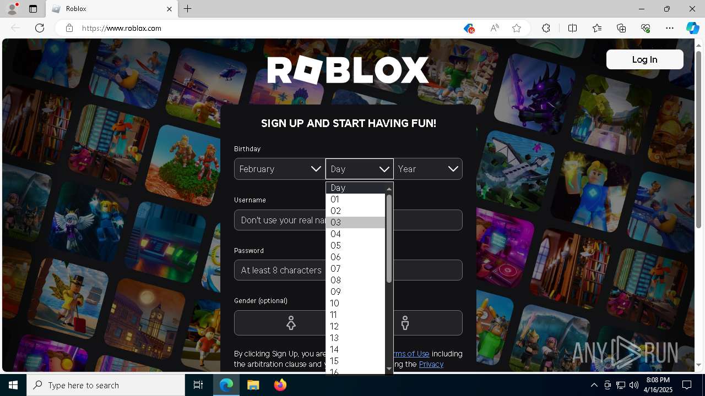This screenshot has height=396, width=705.
Task: Open the Favorites list icon
Action: point(597,28)
